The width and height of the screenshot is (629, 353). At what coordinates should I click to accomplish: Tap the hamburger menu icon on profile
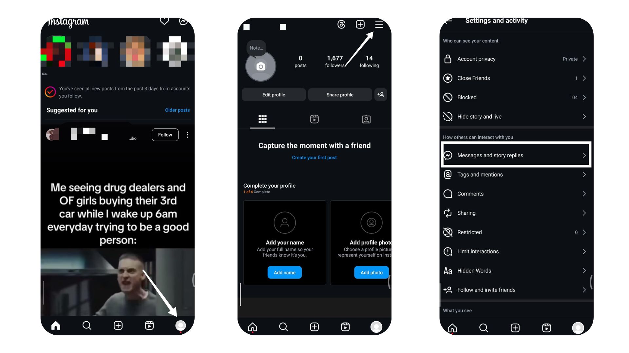[x=379, y=25]
